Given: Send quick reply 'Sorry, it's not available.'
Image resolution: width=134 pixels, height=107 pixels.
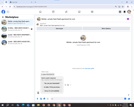Looking at the screenshot, I should pos(52,91).
